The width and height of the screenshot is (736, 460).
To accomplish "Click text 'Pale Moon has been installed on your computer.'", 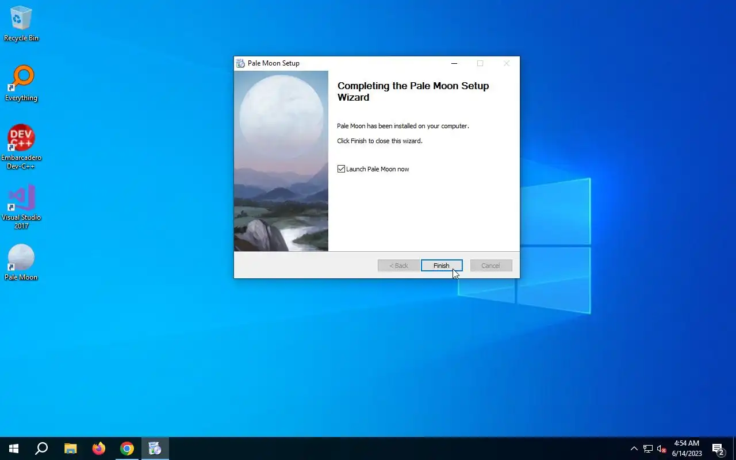I will [x=403, y=126].
